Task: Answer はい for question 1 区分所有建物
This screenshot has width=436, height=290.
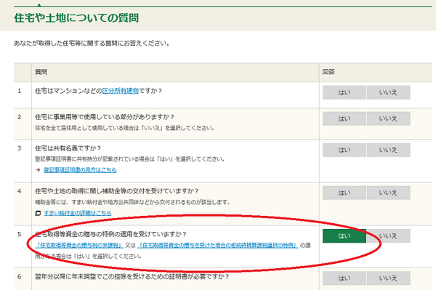Action: point(344,92)
